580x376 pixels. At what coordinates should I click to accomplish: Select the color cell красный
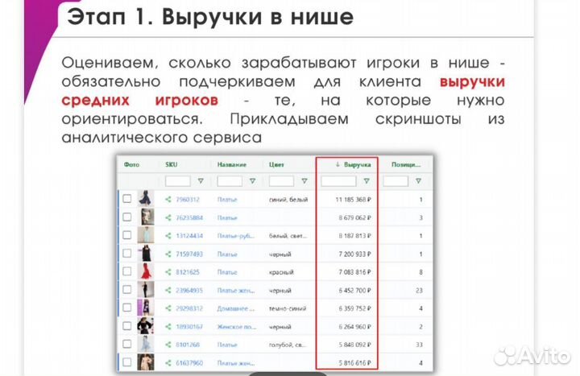[x=281, y=272]
